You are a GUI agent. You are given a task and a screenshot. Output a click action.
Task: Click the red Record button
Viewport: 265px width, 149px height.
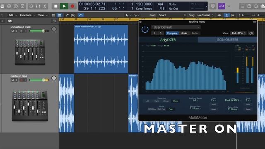click(72, 6)
